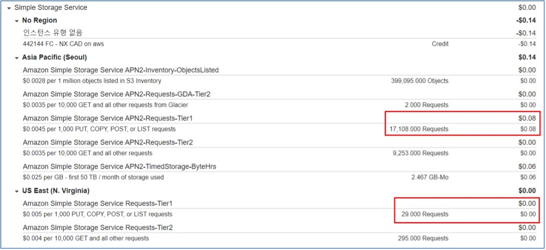Select the APN2-Requests-GDA-Tier2 service heading
The height and width of the screenshot is (250, 546).
[117, 94]
